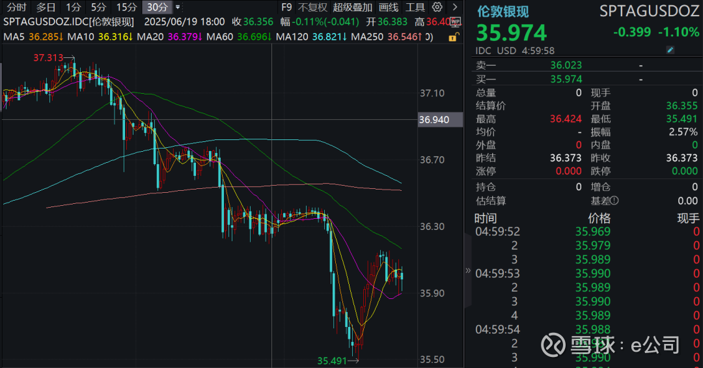The height and width of the screenshot is (368, 703).
Task: Open the 超级叠加 overlay button
Action: click(352, 7)
